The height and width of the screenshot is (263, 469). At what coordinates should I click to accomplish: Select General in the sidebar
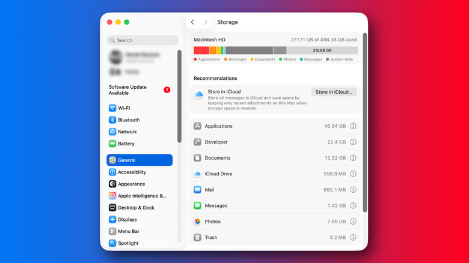[139, 160]
